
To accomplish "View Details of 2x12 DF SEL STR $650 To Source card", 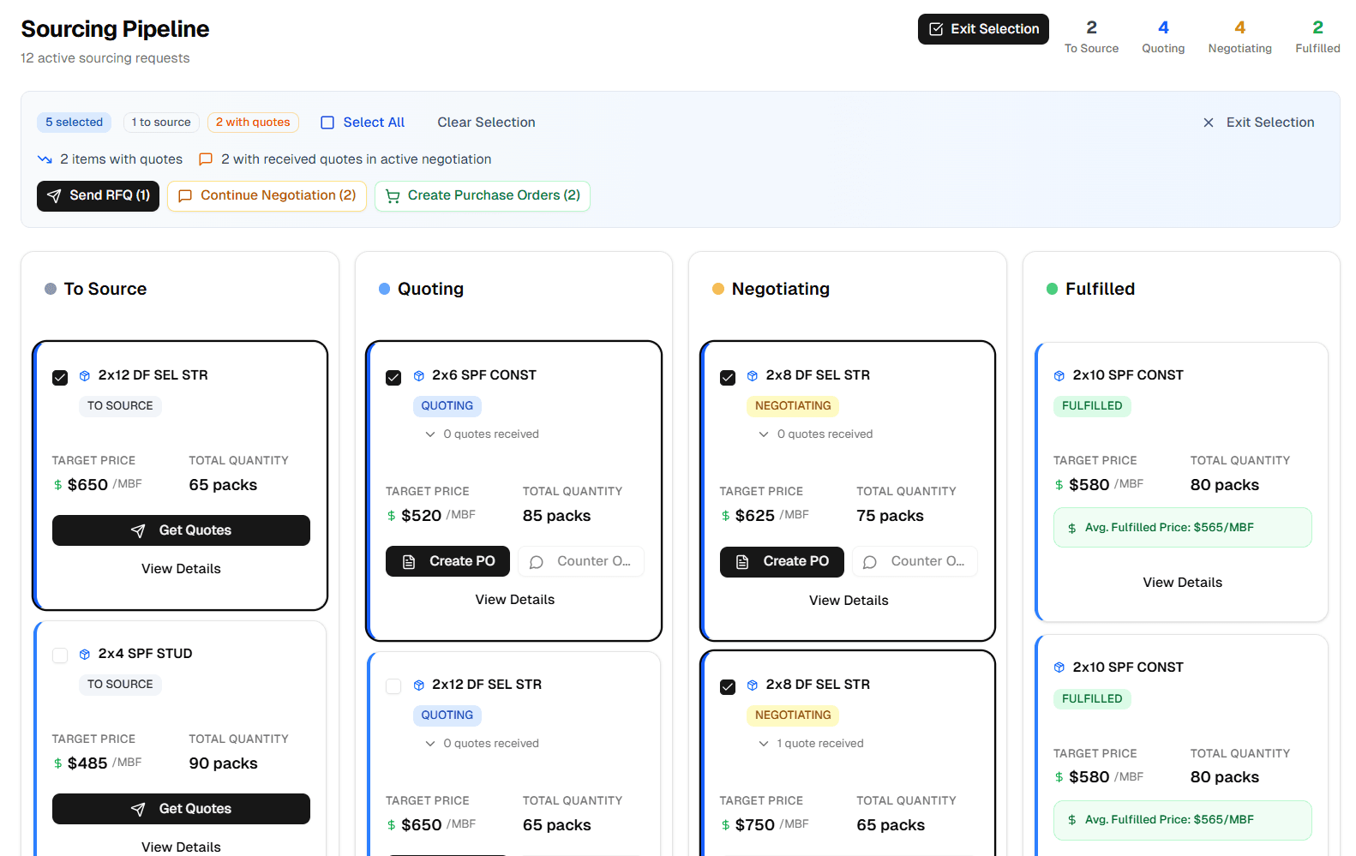I will [181, 569].
